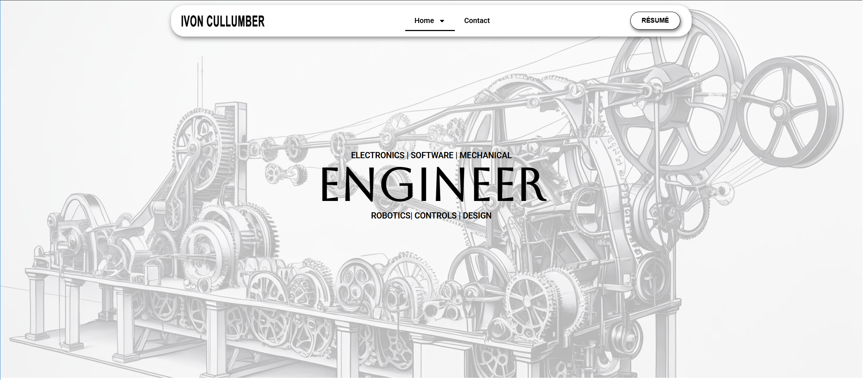Image resolution: width=863 pixels, height=380 pixels.
Task: Click the CONTROLS text below the heading
Action: [x=435, y=216]
